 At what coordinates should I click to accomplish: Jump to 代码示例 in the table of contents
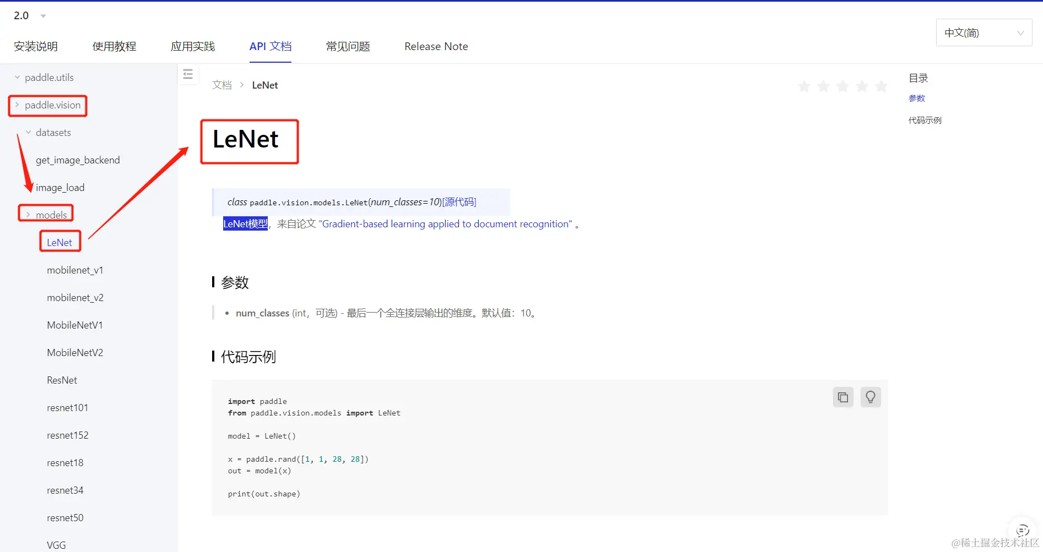coord(925,120)
